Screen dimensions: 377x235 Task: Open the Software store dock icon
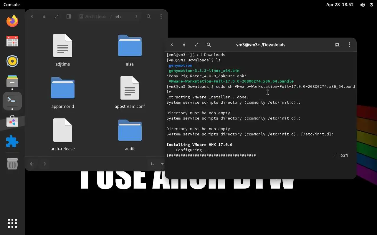(12, 121)
